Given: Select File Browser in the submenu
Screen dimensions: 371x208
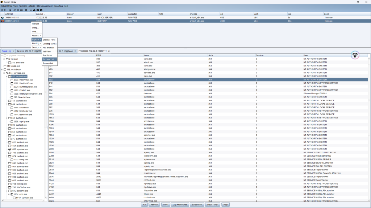Looking at the screenshot, I should 49,48.
